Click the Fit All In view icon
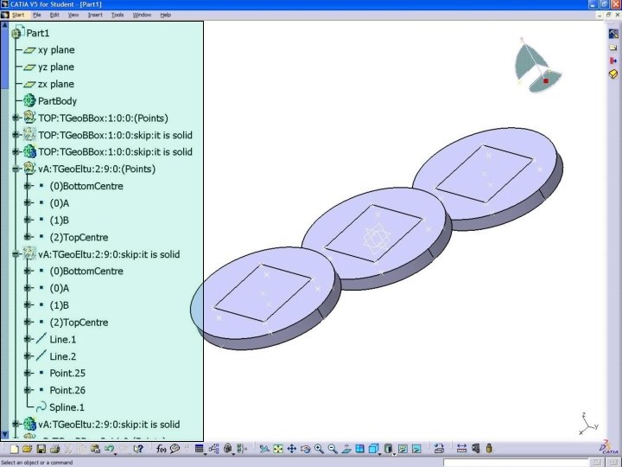The width and height of the screenshot is (622, 467). pyautogui.click(x=278, y=449)
